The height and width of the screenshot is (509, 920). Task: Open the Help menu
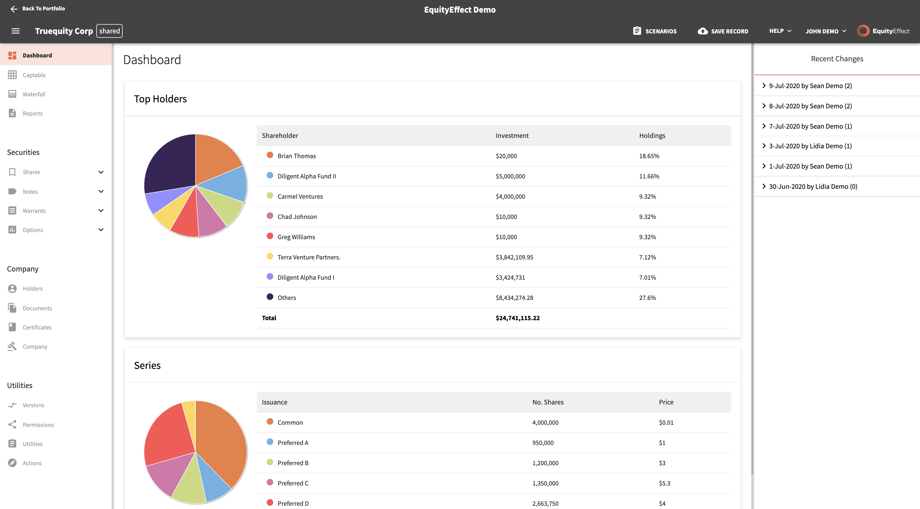(x=779, y=31)
